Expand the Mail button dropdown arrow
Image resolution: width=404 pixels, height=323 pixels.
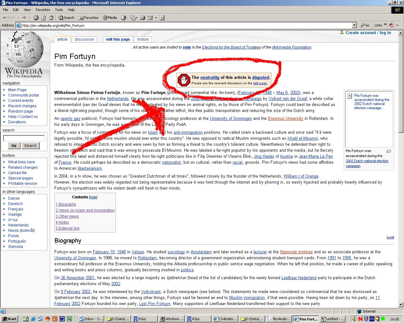click(x=137, y=18)
